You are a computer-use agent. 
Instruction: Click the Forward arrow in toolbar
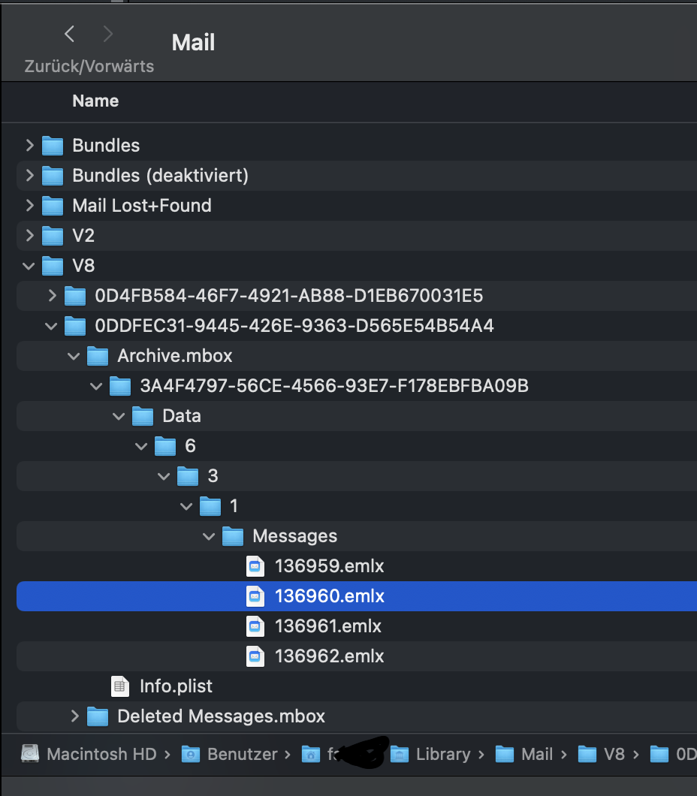107,34
